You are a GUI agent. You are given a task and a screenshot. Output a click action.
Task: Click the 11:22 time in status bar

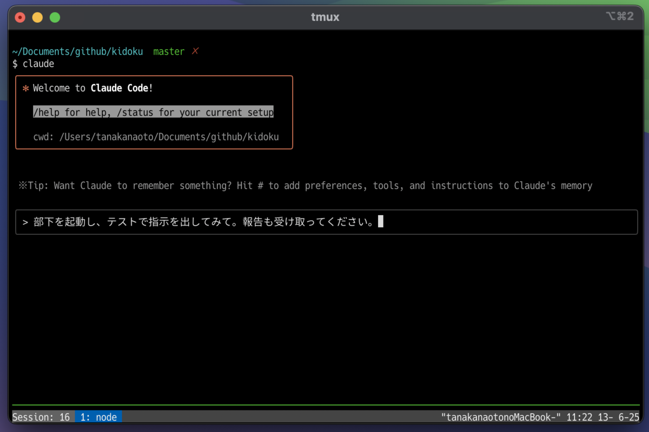click(578, 417)
